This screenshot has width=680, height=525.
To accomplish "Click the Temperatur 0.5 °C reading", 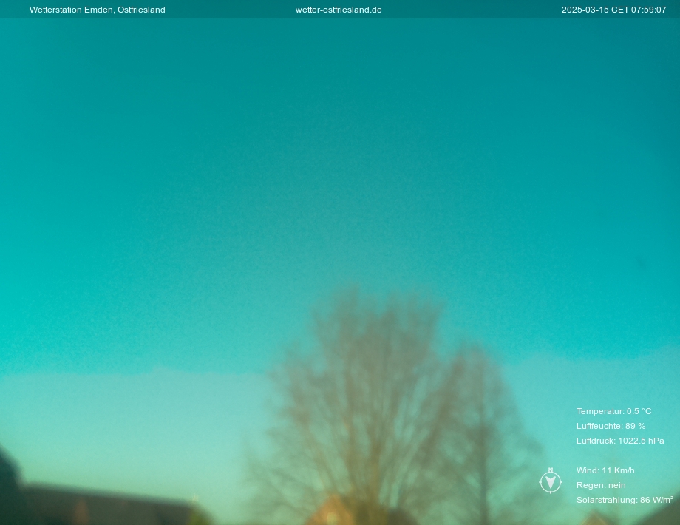I will 613,411.
